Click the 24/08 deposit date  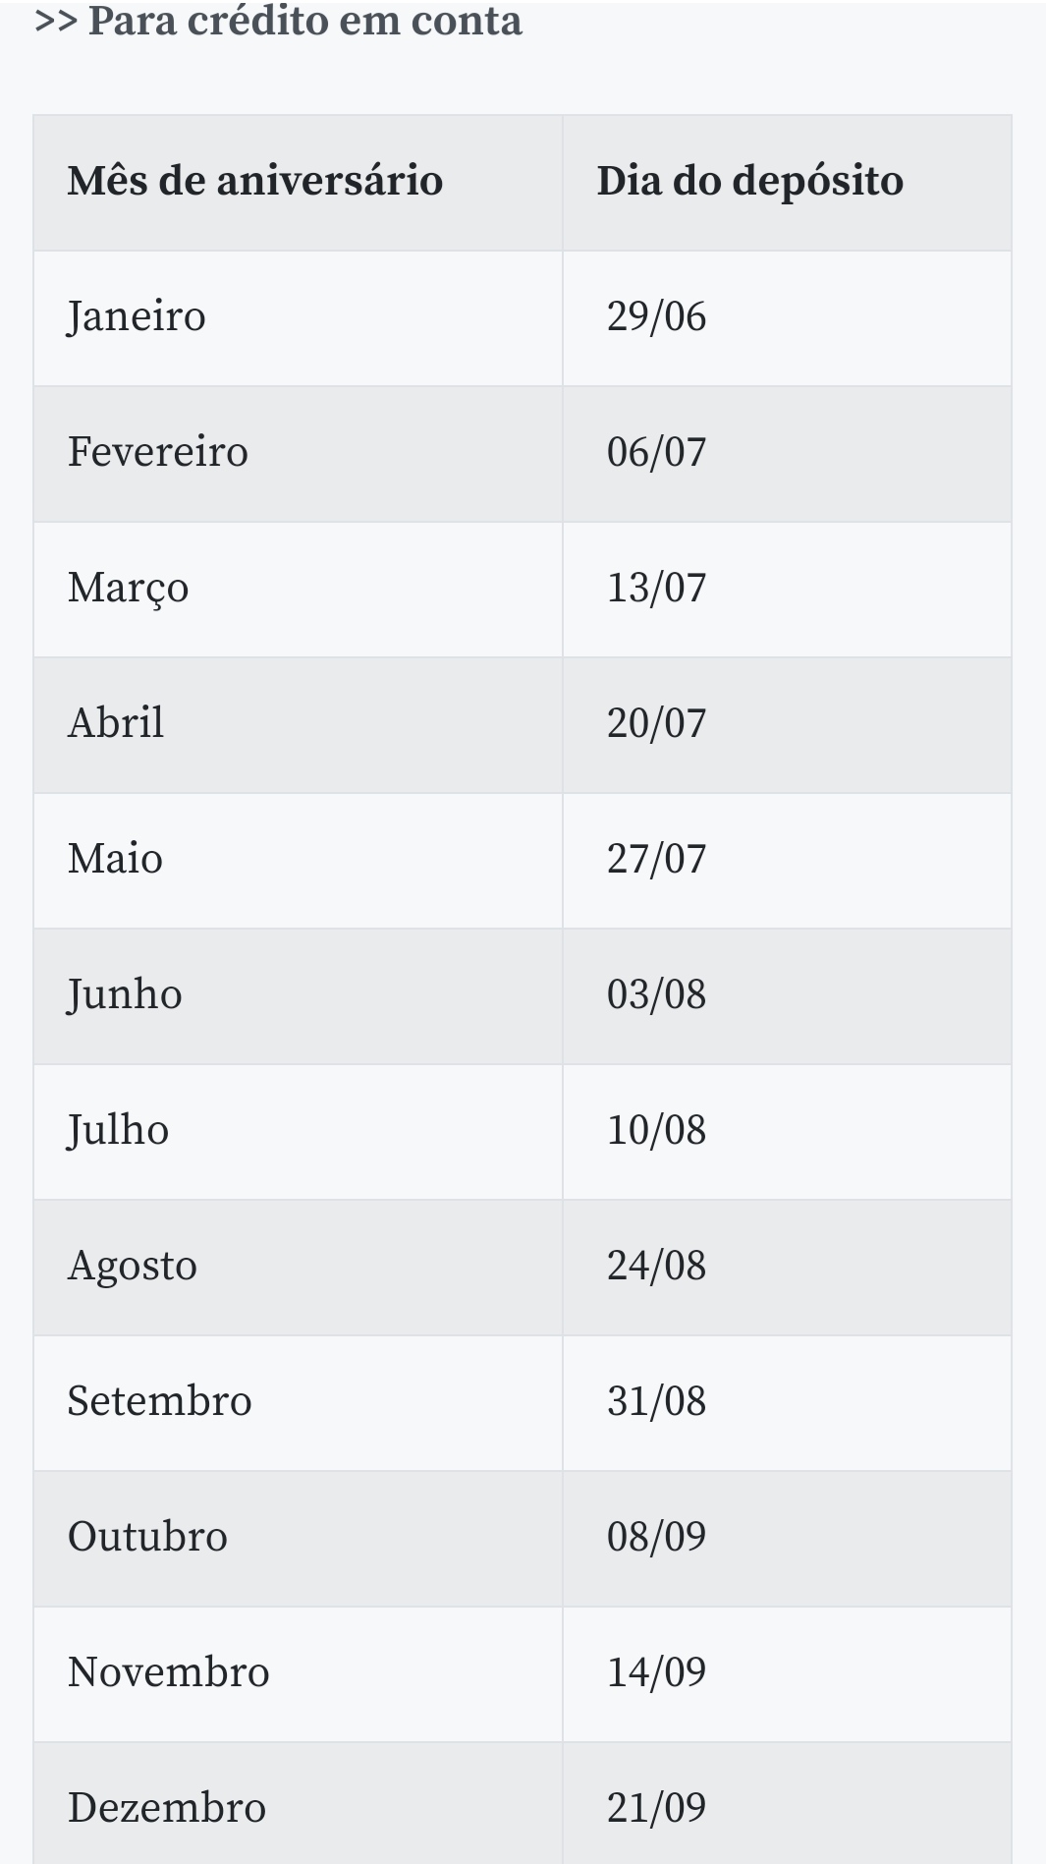[x=656, y=1267]
